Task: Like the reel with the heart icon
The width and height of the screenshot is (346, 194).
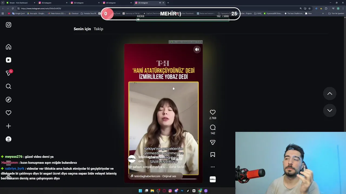Action: tap(213, 112)
